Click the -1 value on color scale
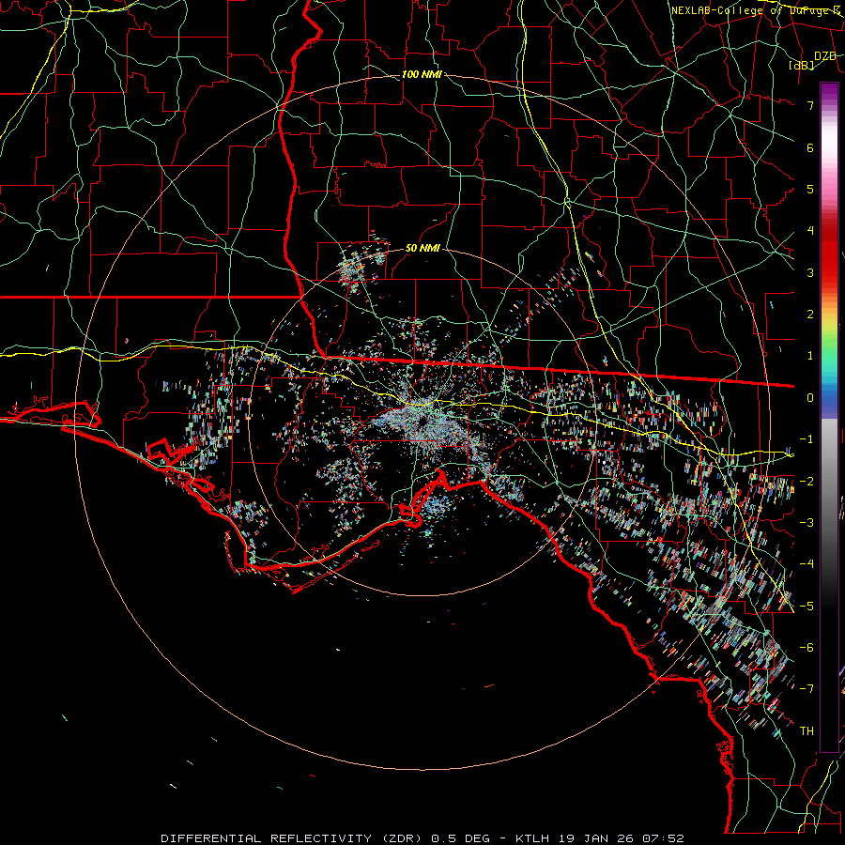The image size is (845, 845). pyautogui.click(x=807, y=439)
